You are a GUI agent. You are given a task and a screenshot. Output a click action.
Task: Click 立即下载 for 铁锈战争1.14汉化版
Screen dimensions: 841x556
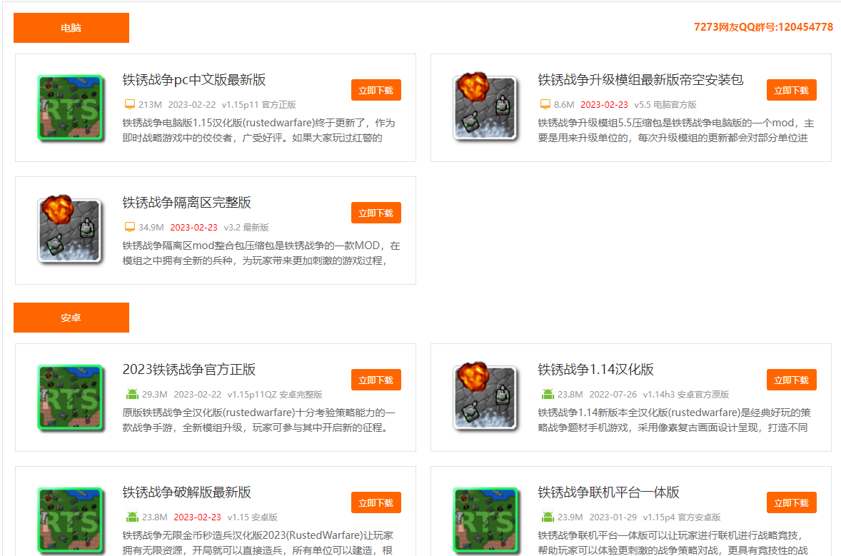tap(791, 380)
